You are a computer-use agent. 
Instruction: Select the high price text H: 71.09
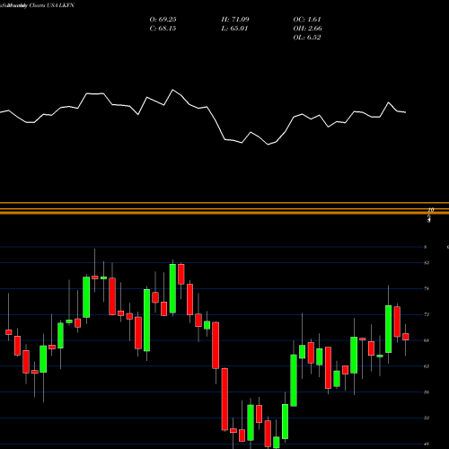[x=235, y=20]
